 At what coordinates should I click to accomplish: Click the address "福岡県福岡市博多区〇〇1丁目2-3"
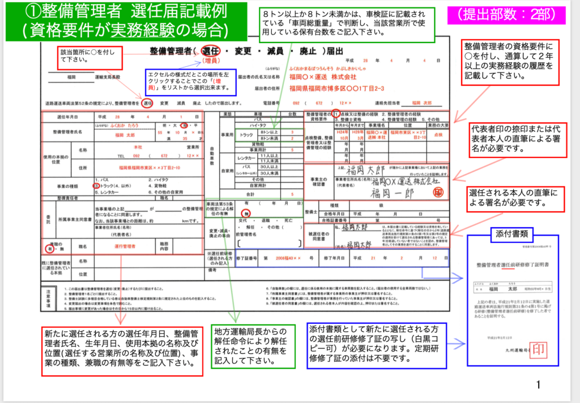336,89
